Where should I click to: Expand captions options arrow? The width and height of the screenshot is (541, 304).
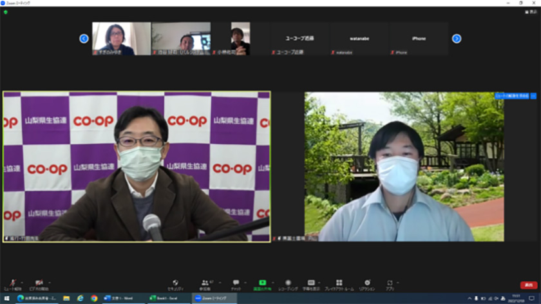click(x=319, y=283)
